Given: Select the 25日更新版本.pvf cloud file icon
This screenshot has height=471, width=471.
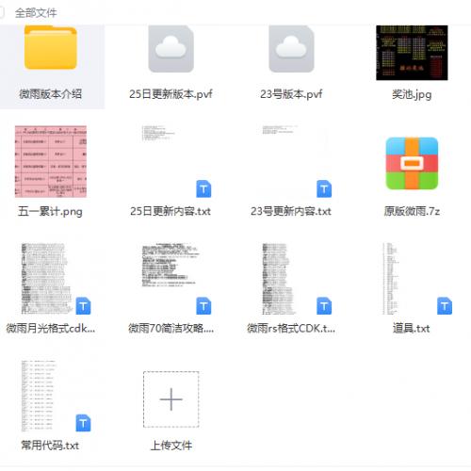Looking at the screenshot, I should pos(171,49).
